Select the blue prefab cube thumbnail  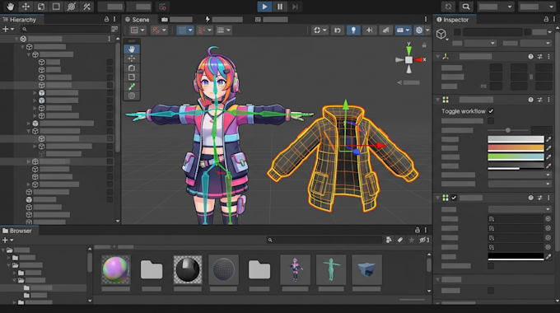[366, 269]
